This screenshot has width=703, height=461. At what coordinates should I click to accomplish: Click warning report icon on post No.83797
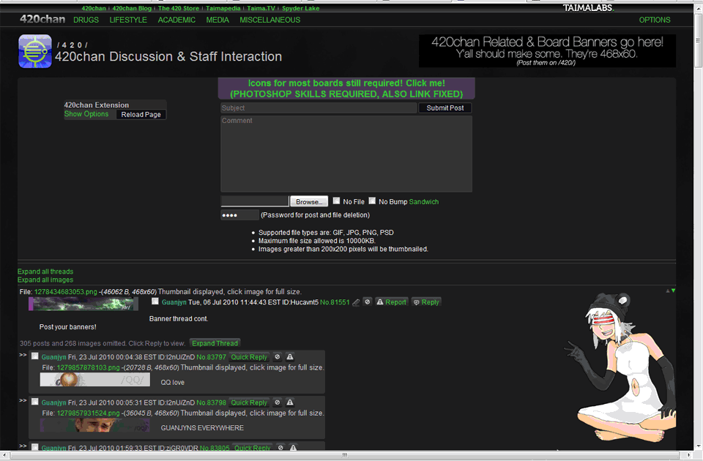coord(290,357)
